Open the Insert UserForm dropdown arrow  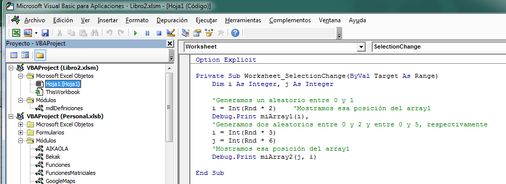(x=36, y=33)
